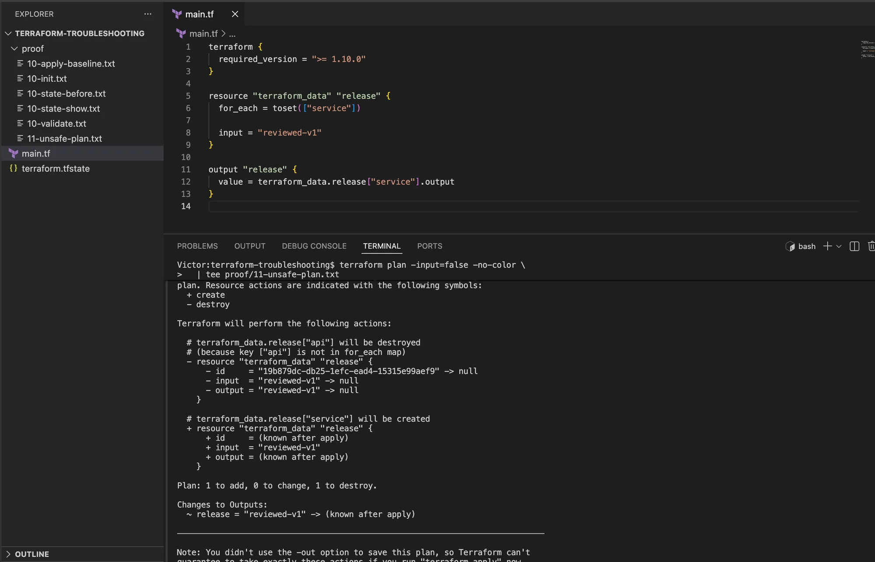Open Explorer more actions ellipsis menu

[148, 14]
